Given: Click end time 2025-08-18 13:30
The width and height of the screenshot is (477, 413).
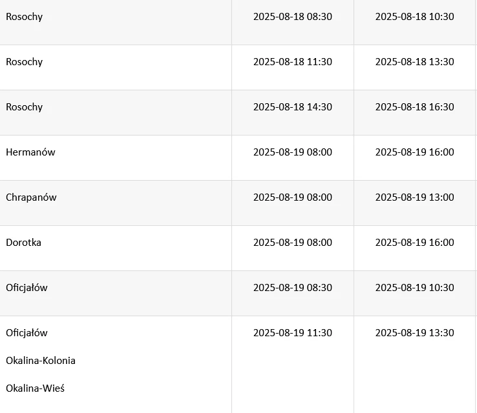Looking at the screenshot, I should tap(414, 62).
